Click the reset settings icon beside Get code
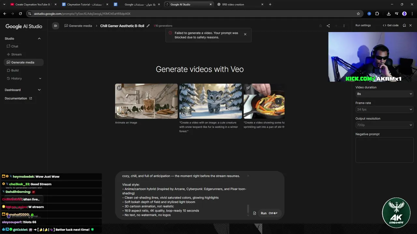The width and height of the screenshot is (417, 234). tap(404, 25)
